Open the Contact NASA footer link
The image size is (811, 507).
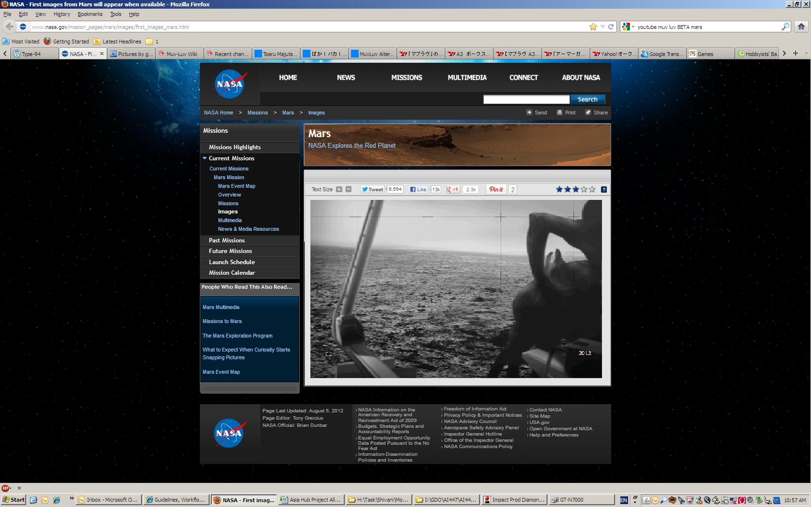tap(545, 409)
